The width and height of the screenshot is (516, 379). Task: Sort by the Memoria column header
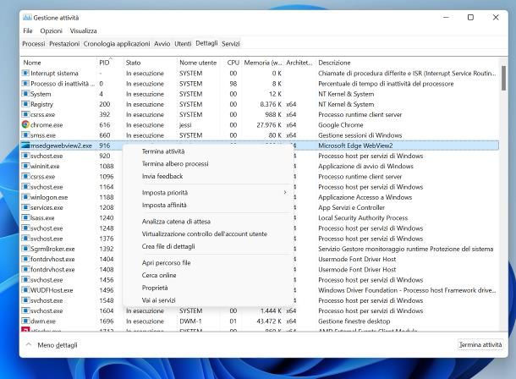tap(262, 63)
